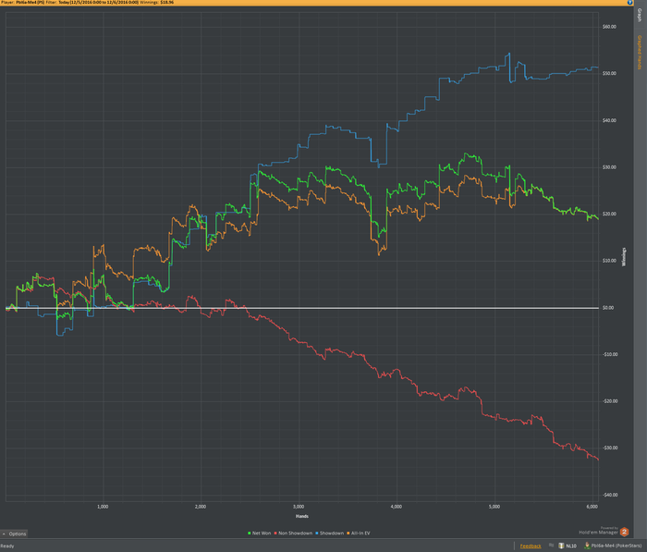Switch to the Graph side tab
647x552 pixels.
tap(640, 16)
